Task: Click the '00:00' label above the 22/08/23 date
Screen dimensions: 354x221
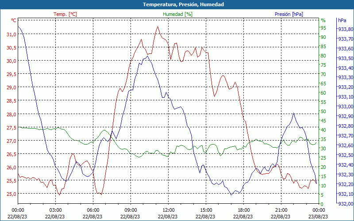Action: (18, 210)
